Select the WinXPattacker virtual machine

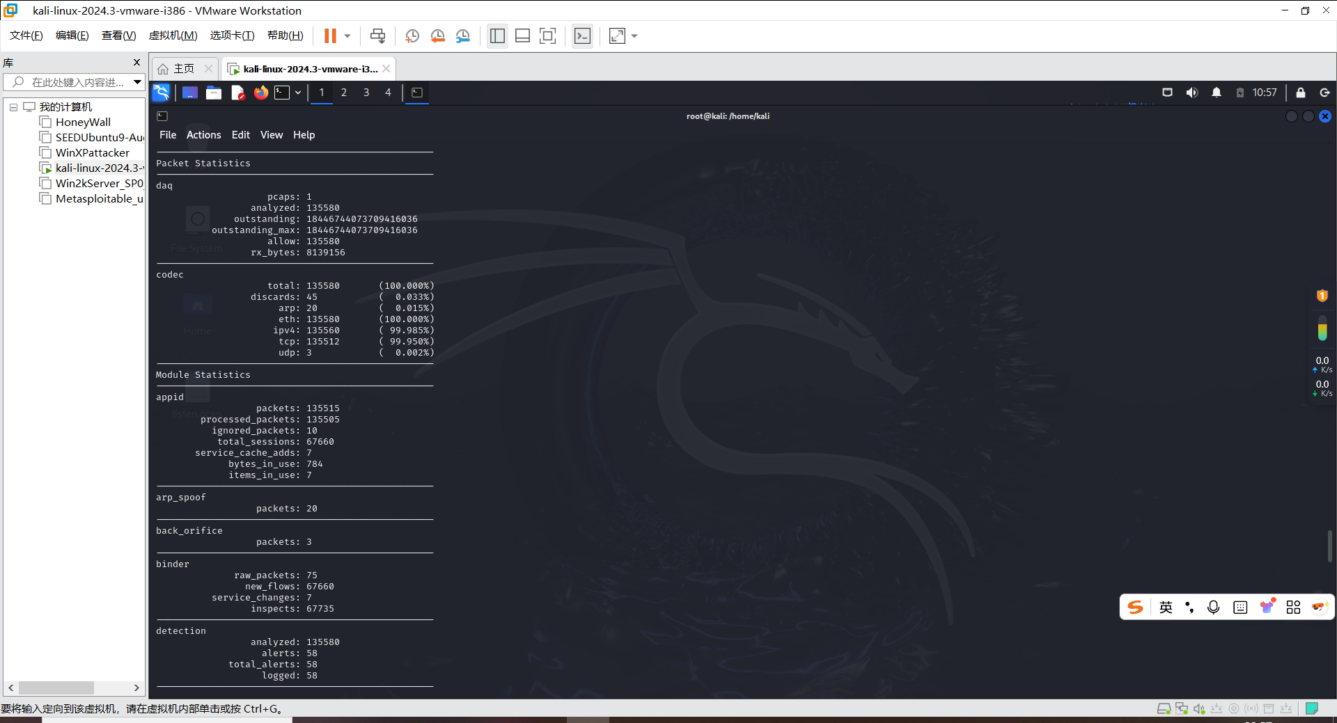(92, 153)
